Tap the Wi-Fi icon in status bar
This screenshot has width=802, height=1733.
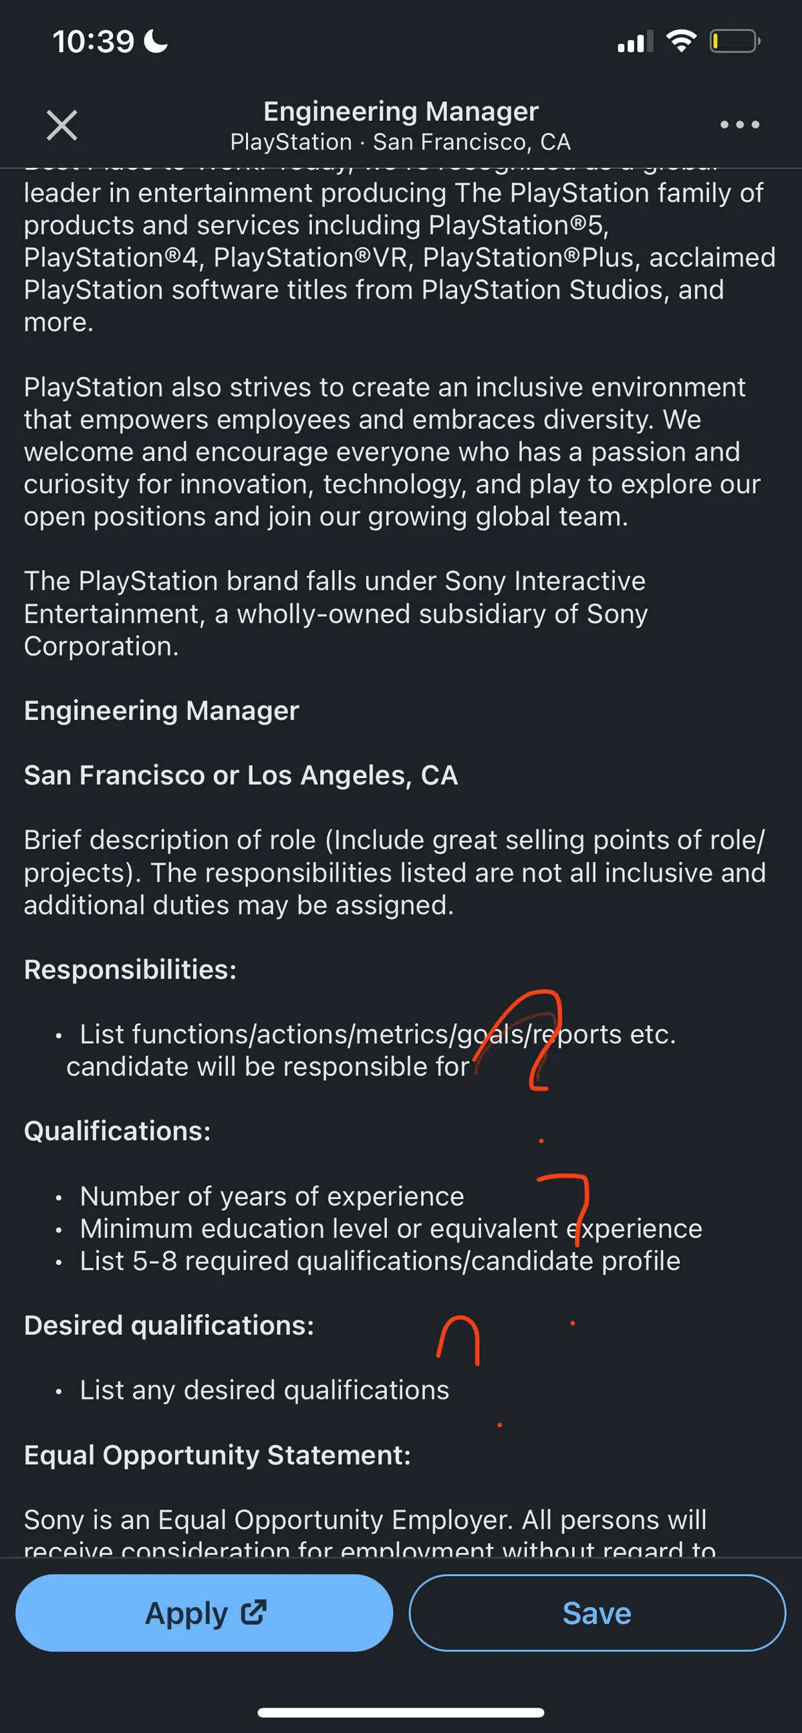(681, 41)
